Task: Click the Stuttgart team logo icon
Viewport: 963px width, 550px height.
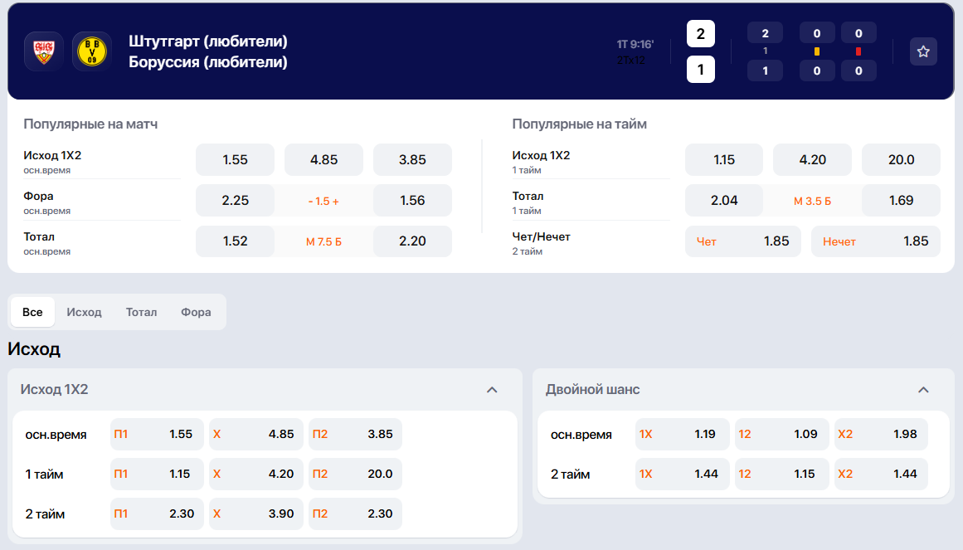Action: (43, 51)
